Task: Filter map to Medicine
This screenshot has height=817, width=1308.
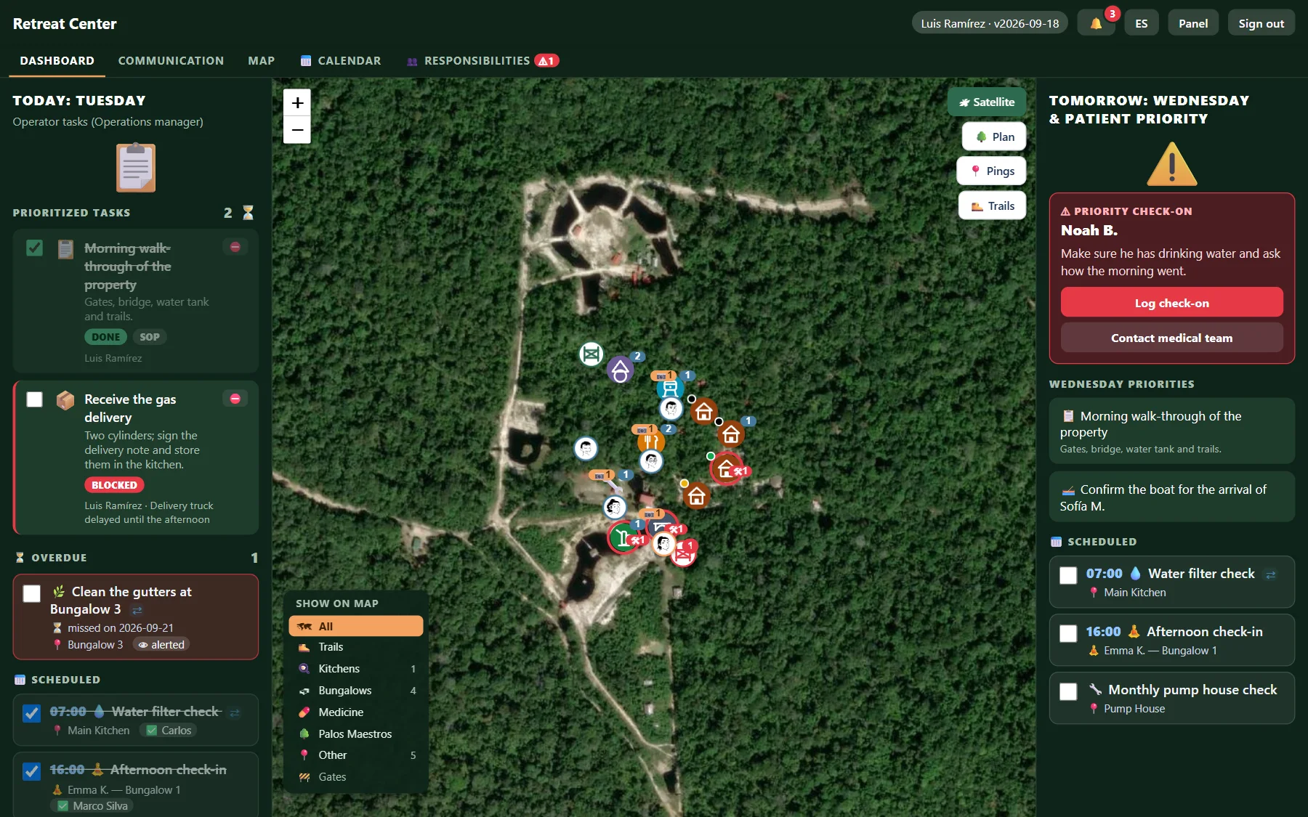Action: (355, 712)
